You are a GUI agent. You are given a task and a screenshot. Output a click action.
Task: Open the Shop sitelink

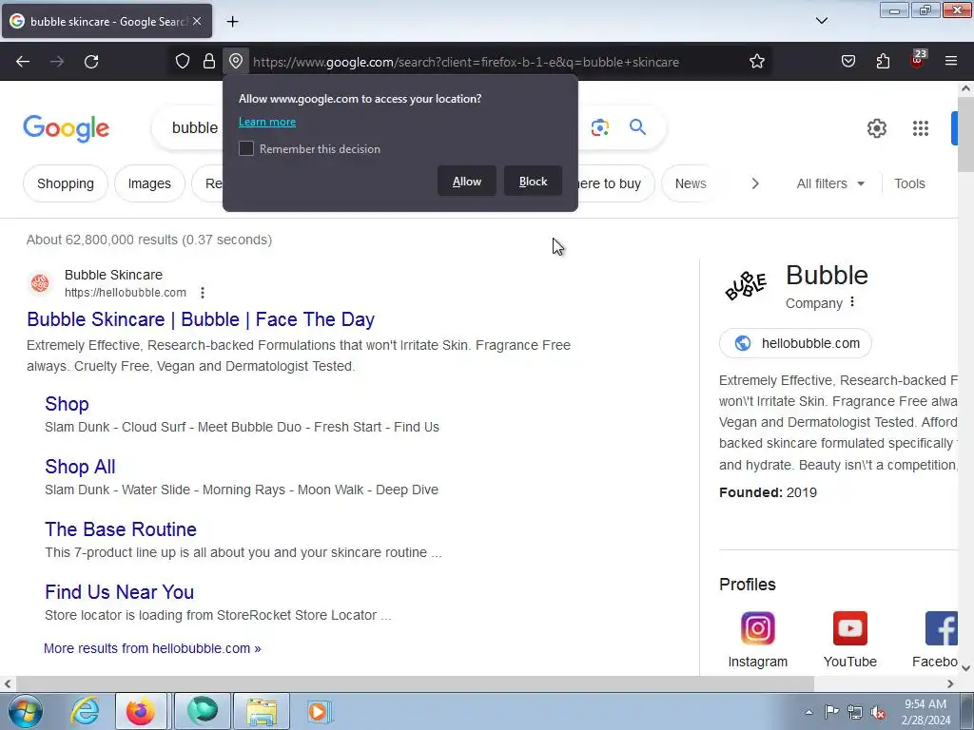67,404
